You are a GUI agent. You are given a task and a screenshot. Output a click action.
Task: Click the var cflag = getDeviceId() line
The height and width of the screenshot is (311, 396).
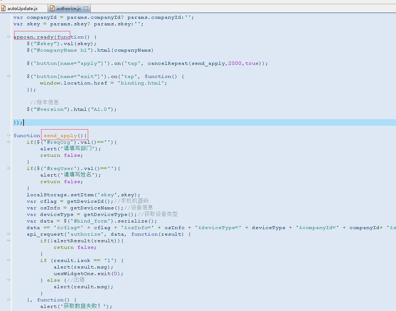(x=88, y=201)
